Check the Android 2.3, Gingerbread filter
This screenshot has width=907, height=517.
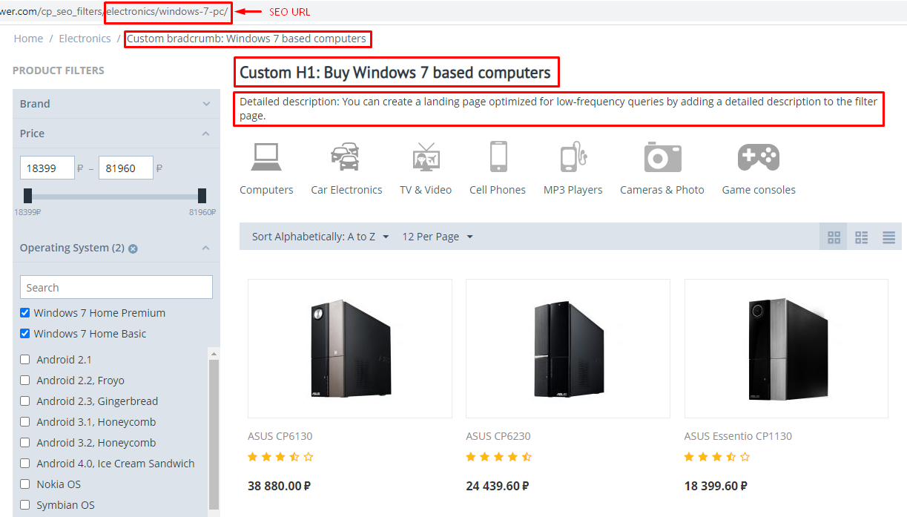coord(24,401)
